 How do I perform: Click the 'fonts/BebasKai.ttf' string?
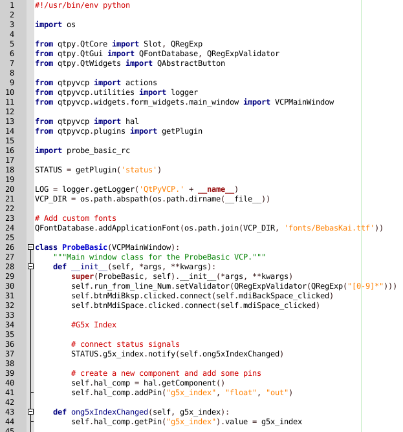[x=329, y=228]
